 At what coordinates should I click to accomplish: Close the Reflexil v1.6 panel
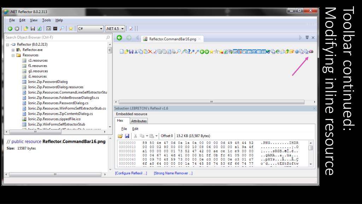coord(314,108)
